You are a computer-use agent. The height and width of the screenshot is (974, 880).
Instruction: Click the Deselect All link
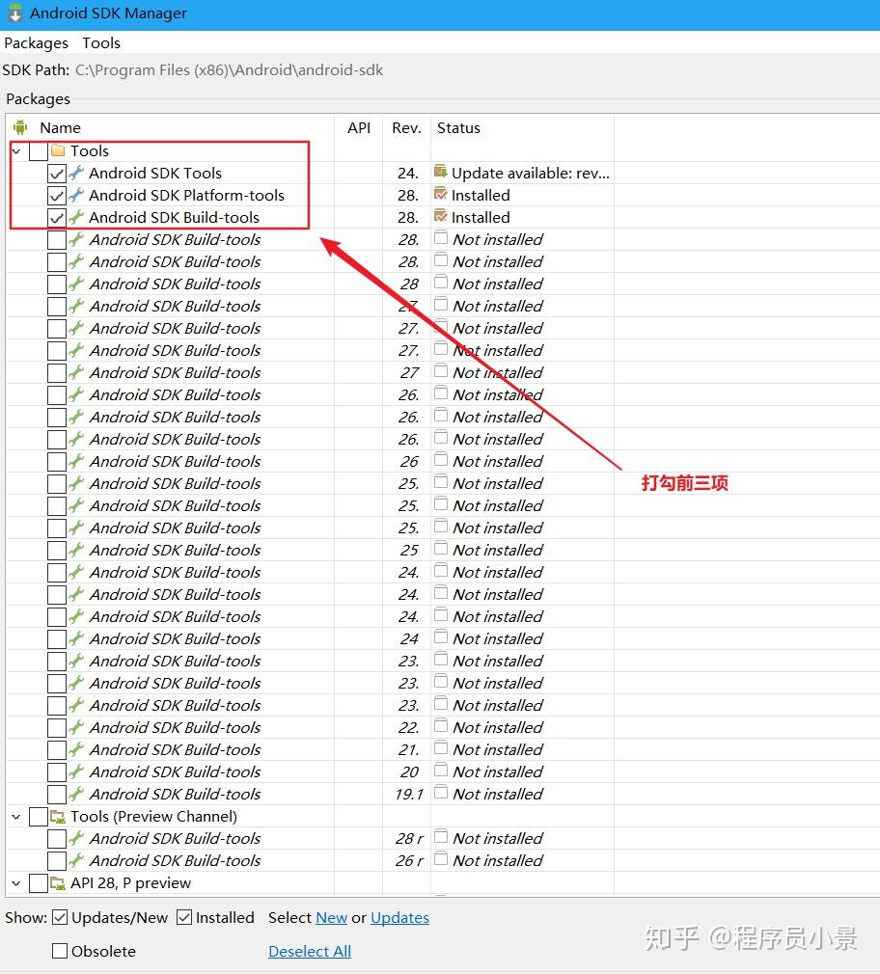[x=310, y=951]
